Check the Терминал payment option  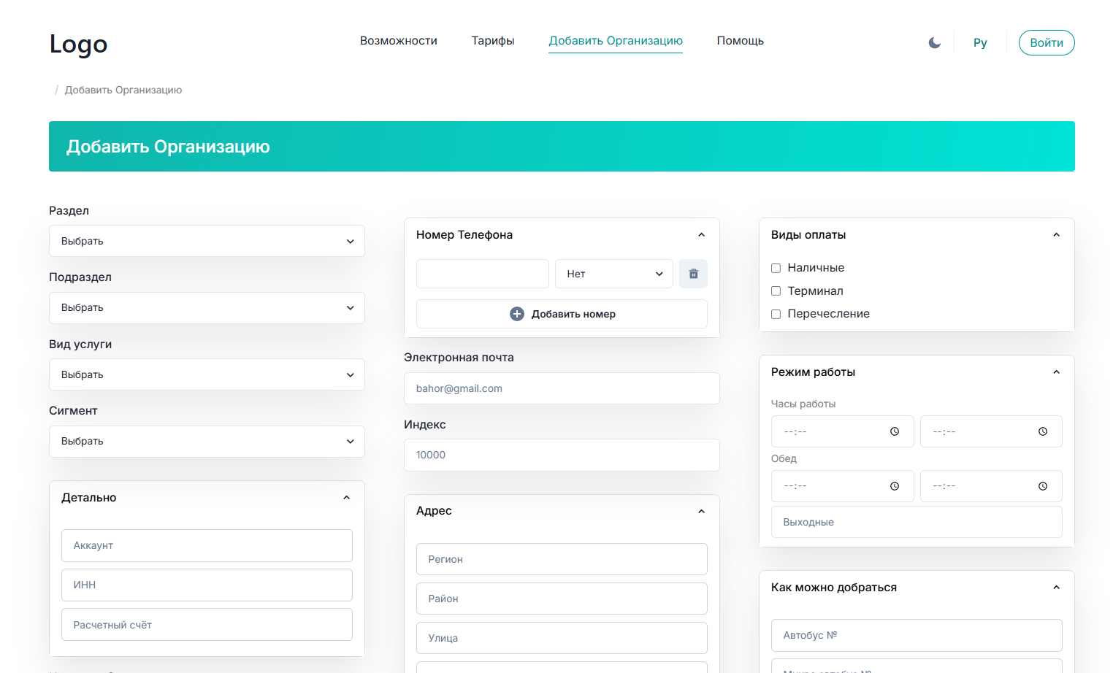pos(776,291)
